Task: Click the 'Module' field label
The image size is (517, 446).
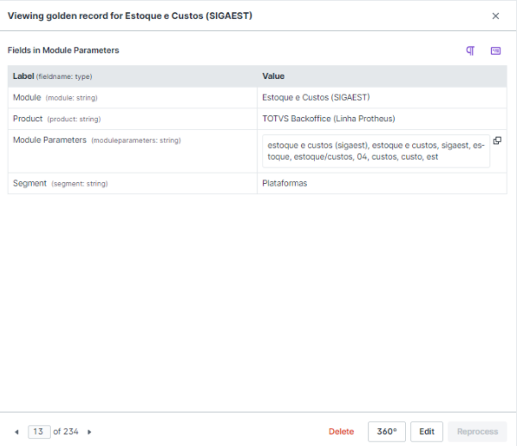Action: [27, 97]
